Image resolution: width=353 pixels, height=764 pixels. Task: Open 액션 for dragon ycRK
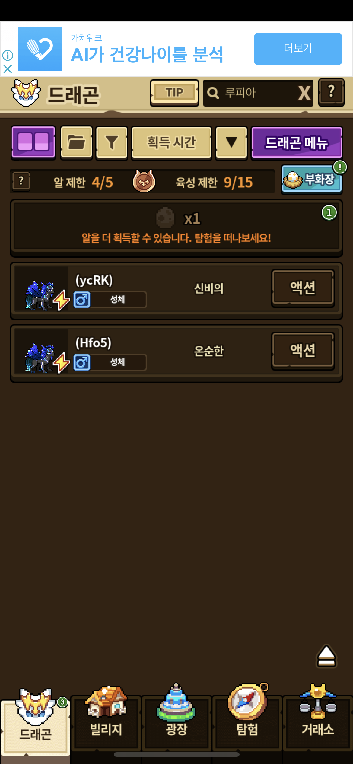303,288
